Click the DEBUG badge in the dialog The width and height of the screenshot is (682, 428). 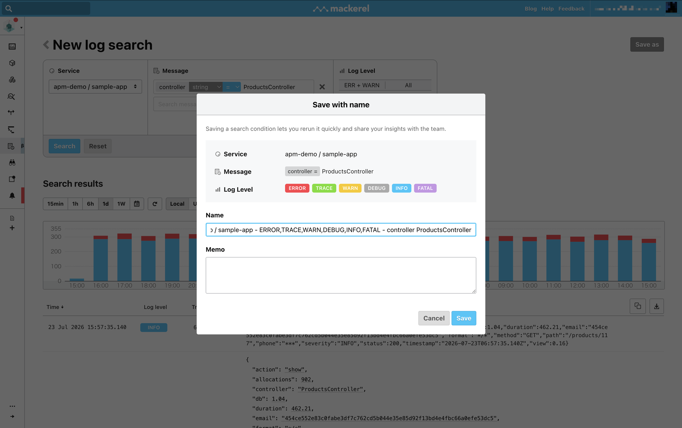(377, 188)
